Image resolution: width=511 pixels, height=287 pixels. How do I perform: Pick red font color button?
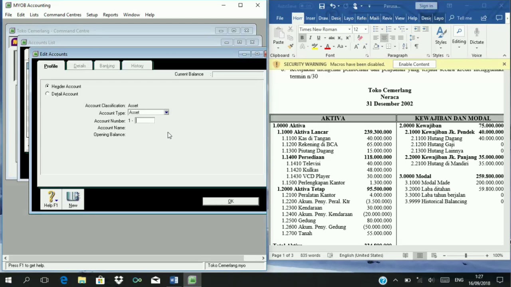[x=327, y=46]
